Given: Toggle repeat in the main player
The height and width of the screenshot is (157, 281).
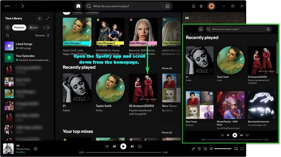Looking at the screenshot, I should (x=139, y=146).
